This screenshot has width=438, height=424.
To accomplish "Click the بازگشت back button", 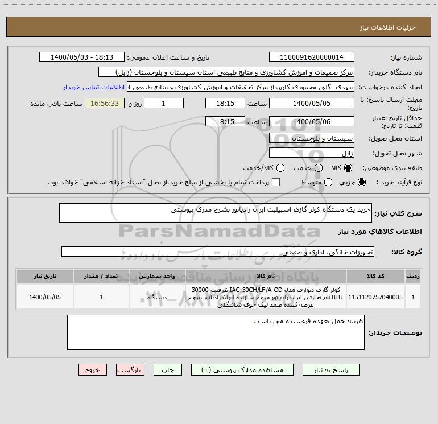I will click(x=130, y=370).
